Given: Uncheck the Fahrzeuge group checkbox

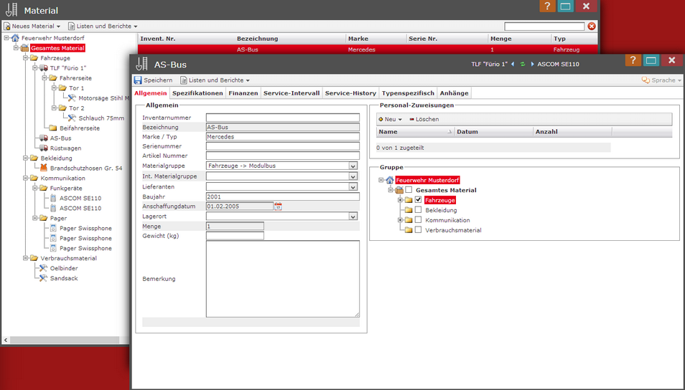Looking at the screenshot, I should coord(418,200).
